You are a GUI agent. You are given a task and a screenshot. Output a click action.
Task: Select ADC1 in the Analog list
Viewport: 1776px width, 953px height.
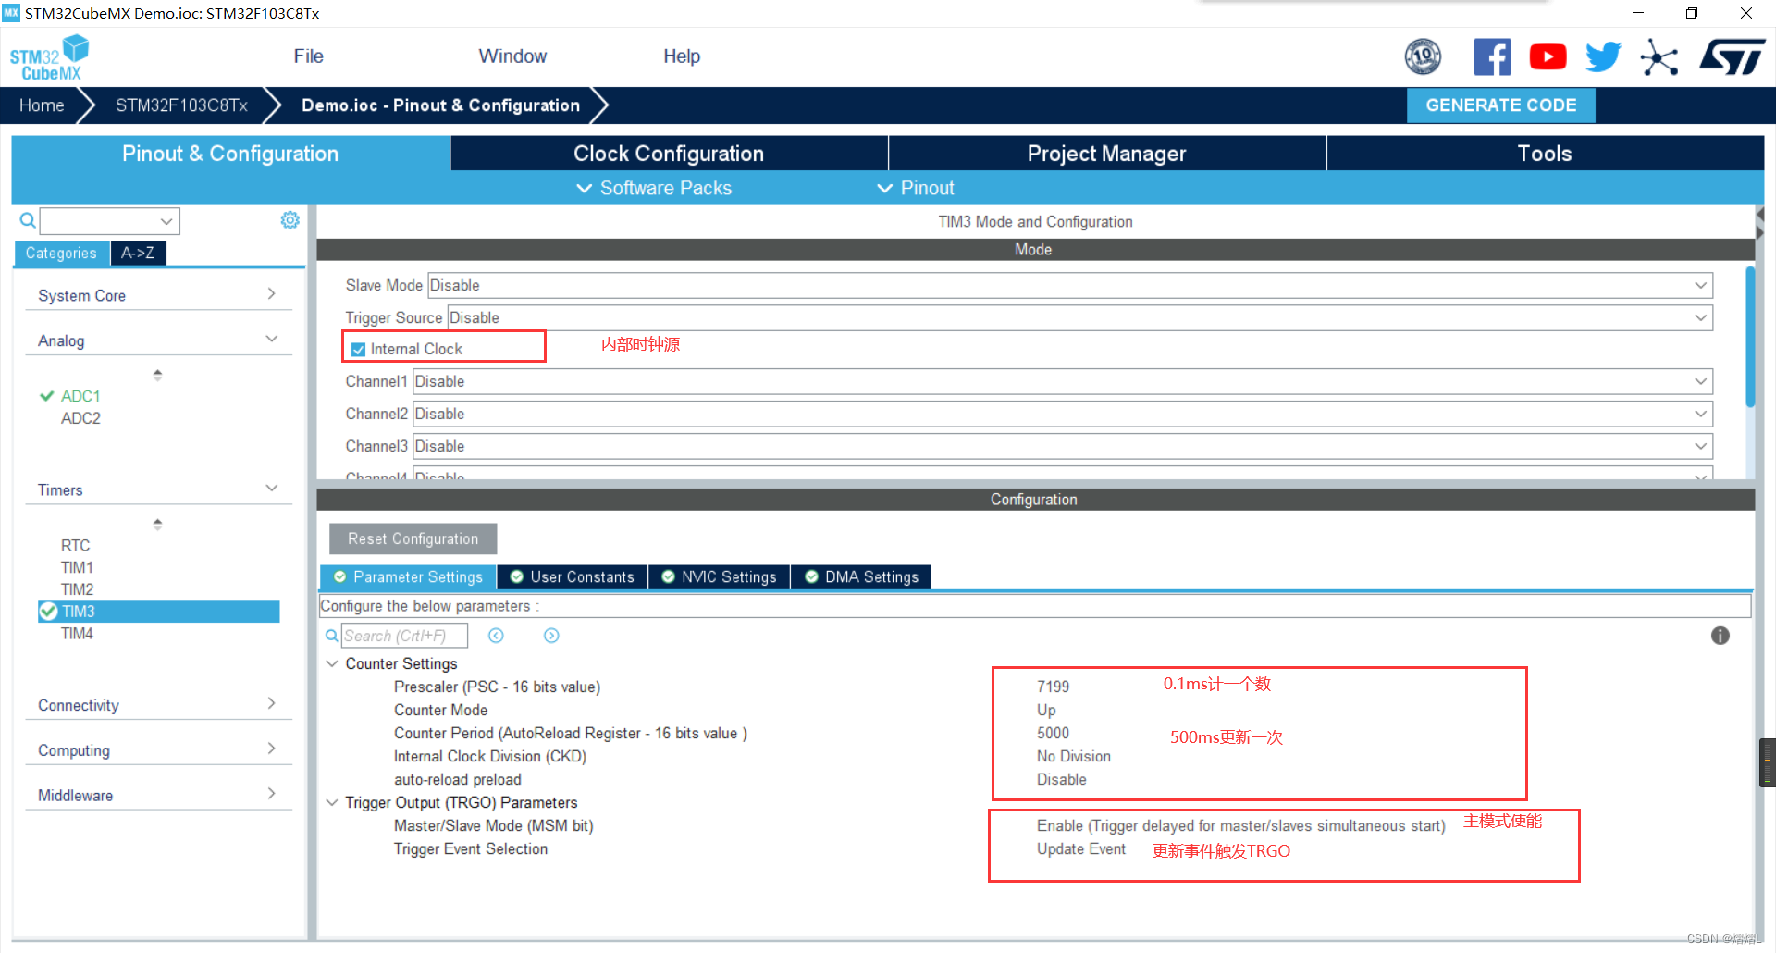80,396
